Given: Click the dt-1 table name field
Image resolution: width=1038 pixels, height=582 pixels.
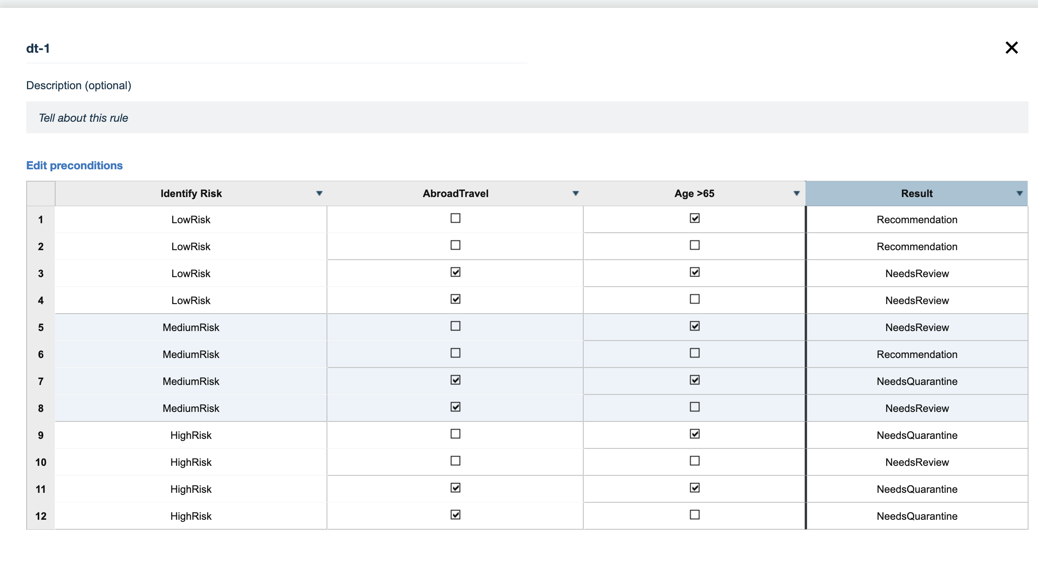Looking at the screenshot, I should 277,48.
